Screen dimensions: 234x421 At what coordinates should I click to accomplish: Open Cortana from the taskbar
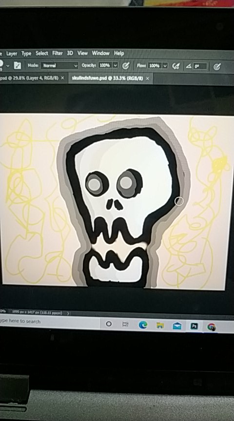click(x=109, y=324)
